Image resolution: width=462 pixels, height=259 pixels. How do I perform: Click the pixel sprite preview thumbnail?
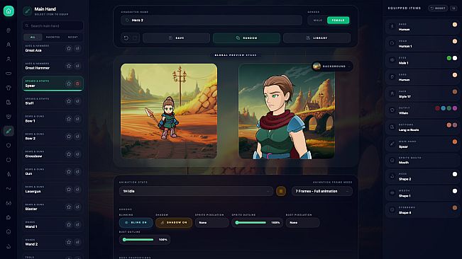click(x=169, y=111)
